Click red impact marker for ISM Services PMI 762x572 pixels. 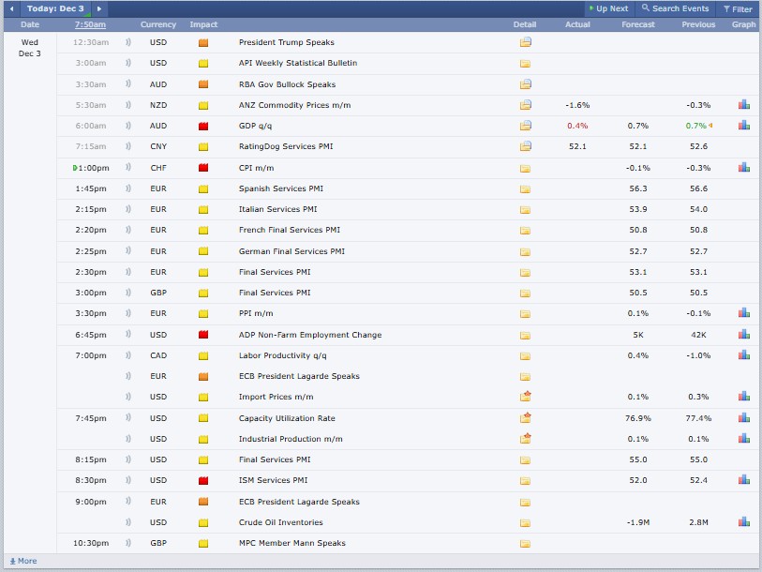[203, 480]
